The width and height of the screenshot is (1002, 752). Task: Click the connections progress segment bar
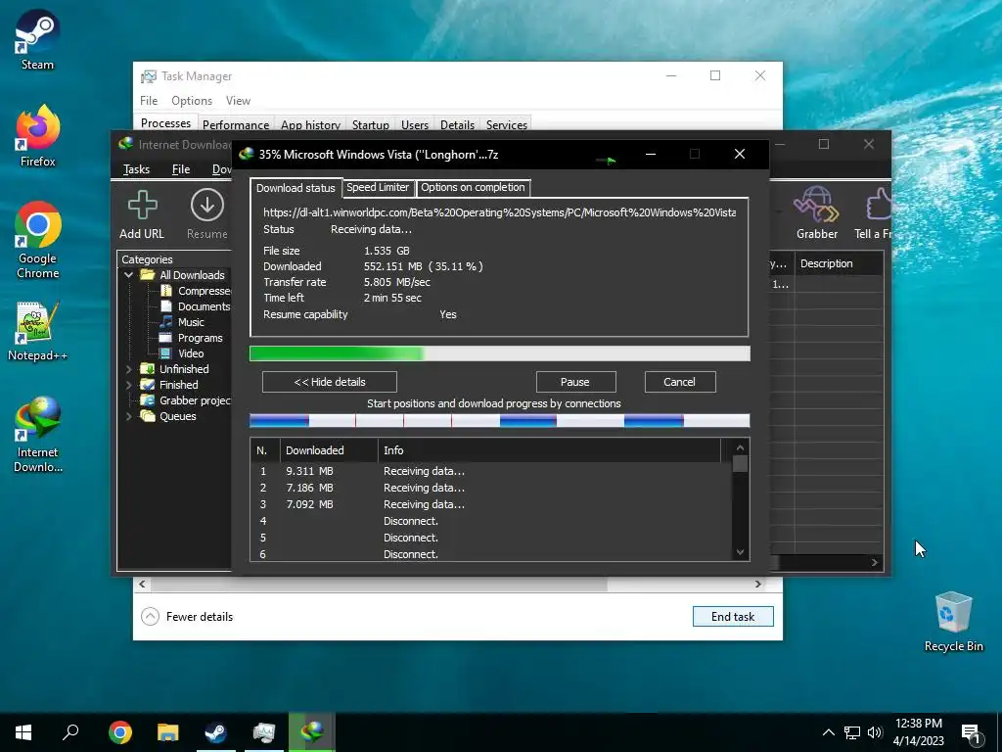(x=500, y=420)
